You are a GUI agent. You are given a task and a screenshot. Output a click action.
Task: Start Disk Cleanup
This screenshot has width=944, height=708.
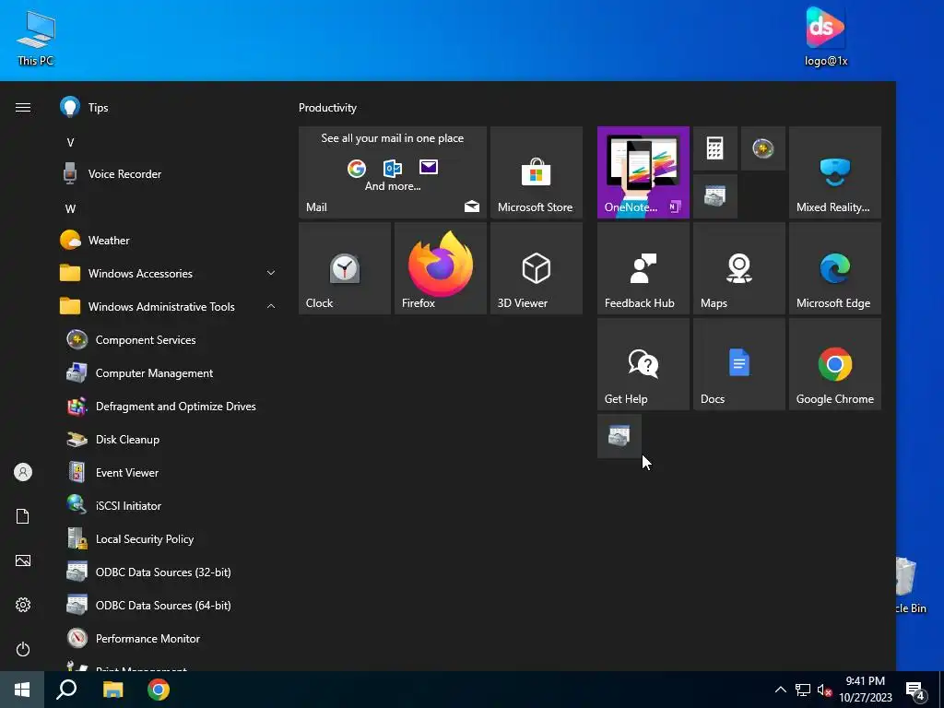[x=168, y=439]
